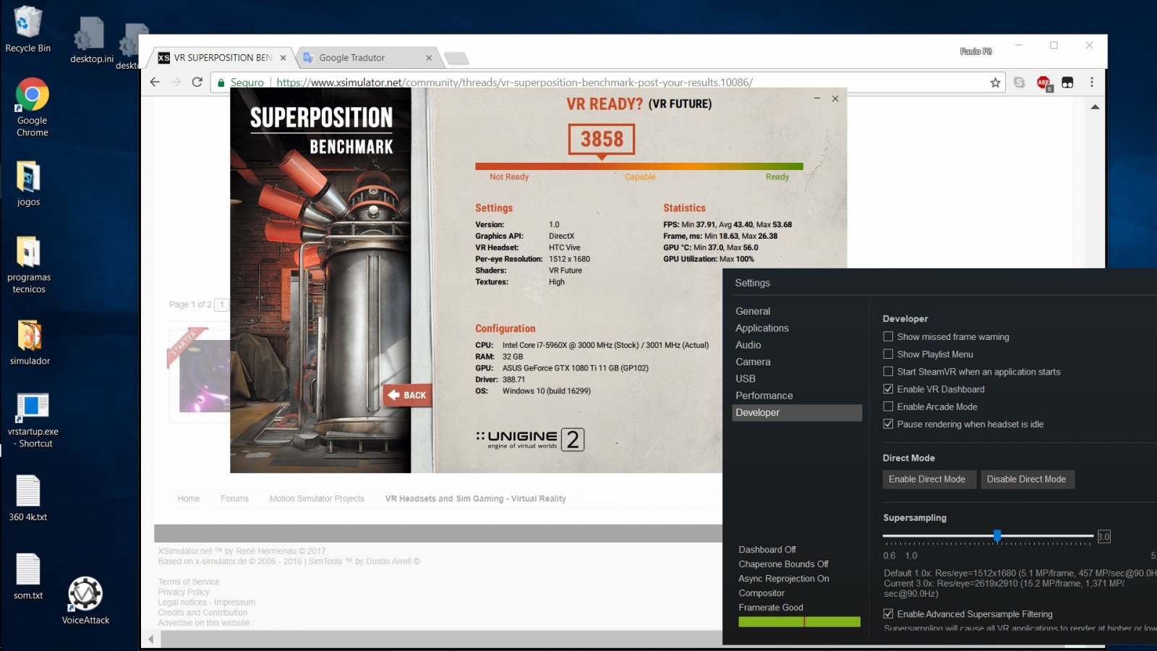The width and height of the screenshot is (1157, 651).
Task: Switch to Google Tradutor tab
Action: click(369, 58)
